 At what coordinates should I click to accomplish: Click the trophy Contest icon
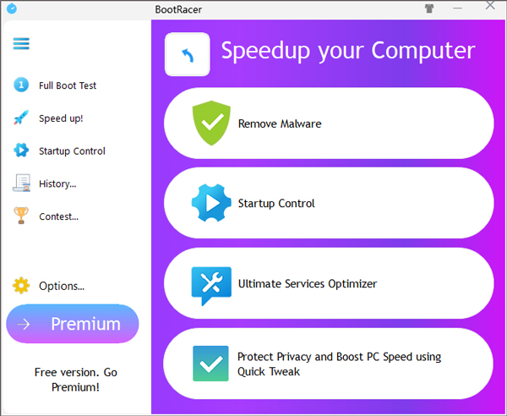point(22,216)
